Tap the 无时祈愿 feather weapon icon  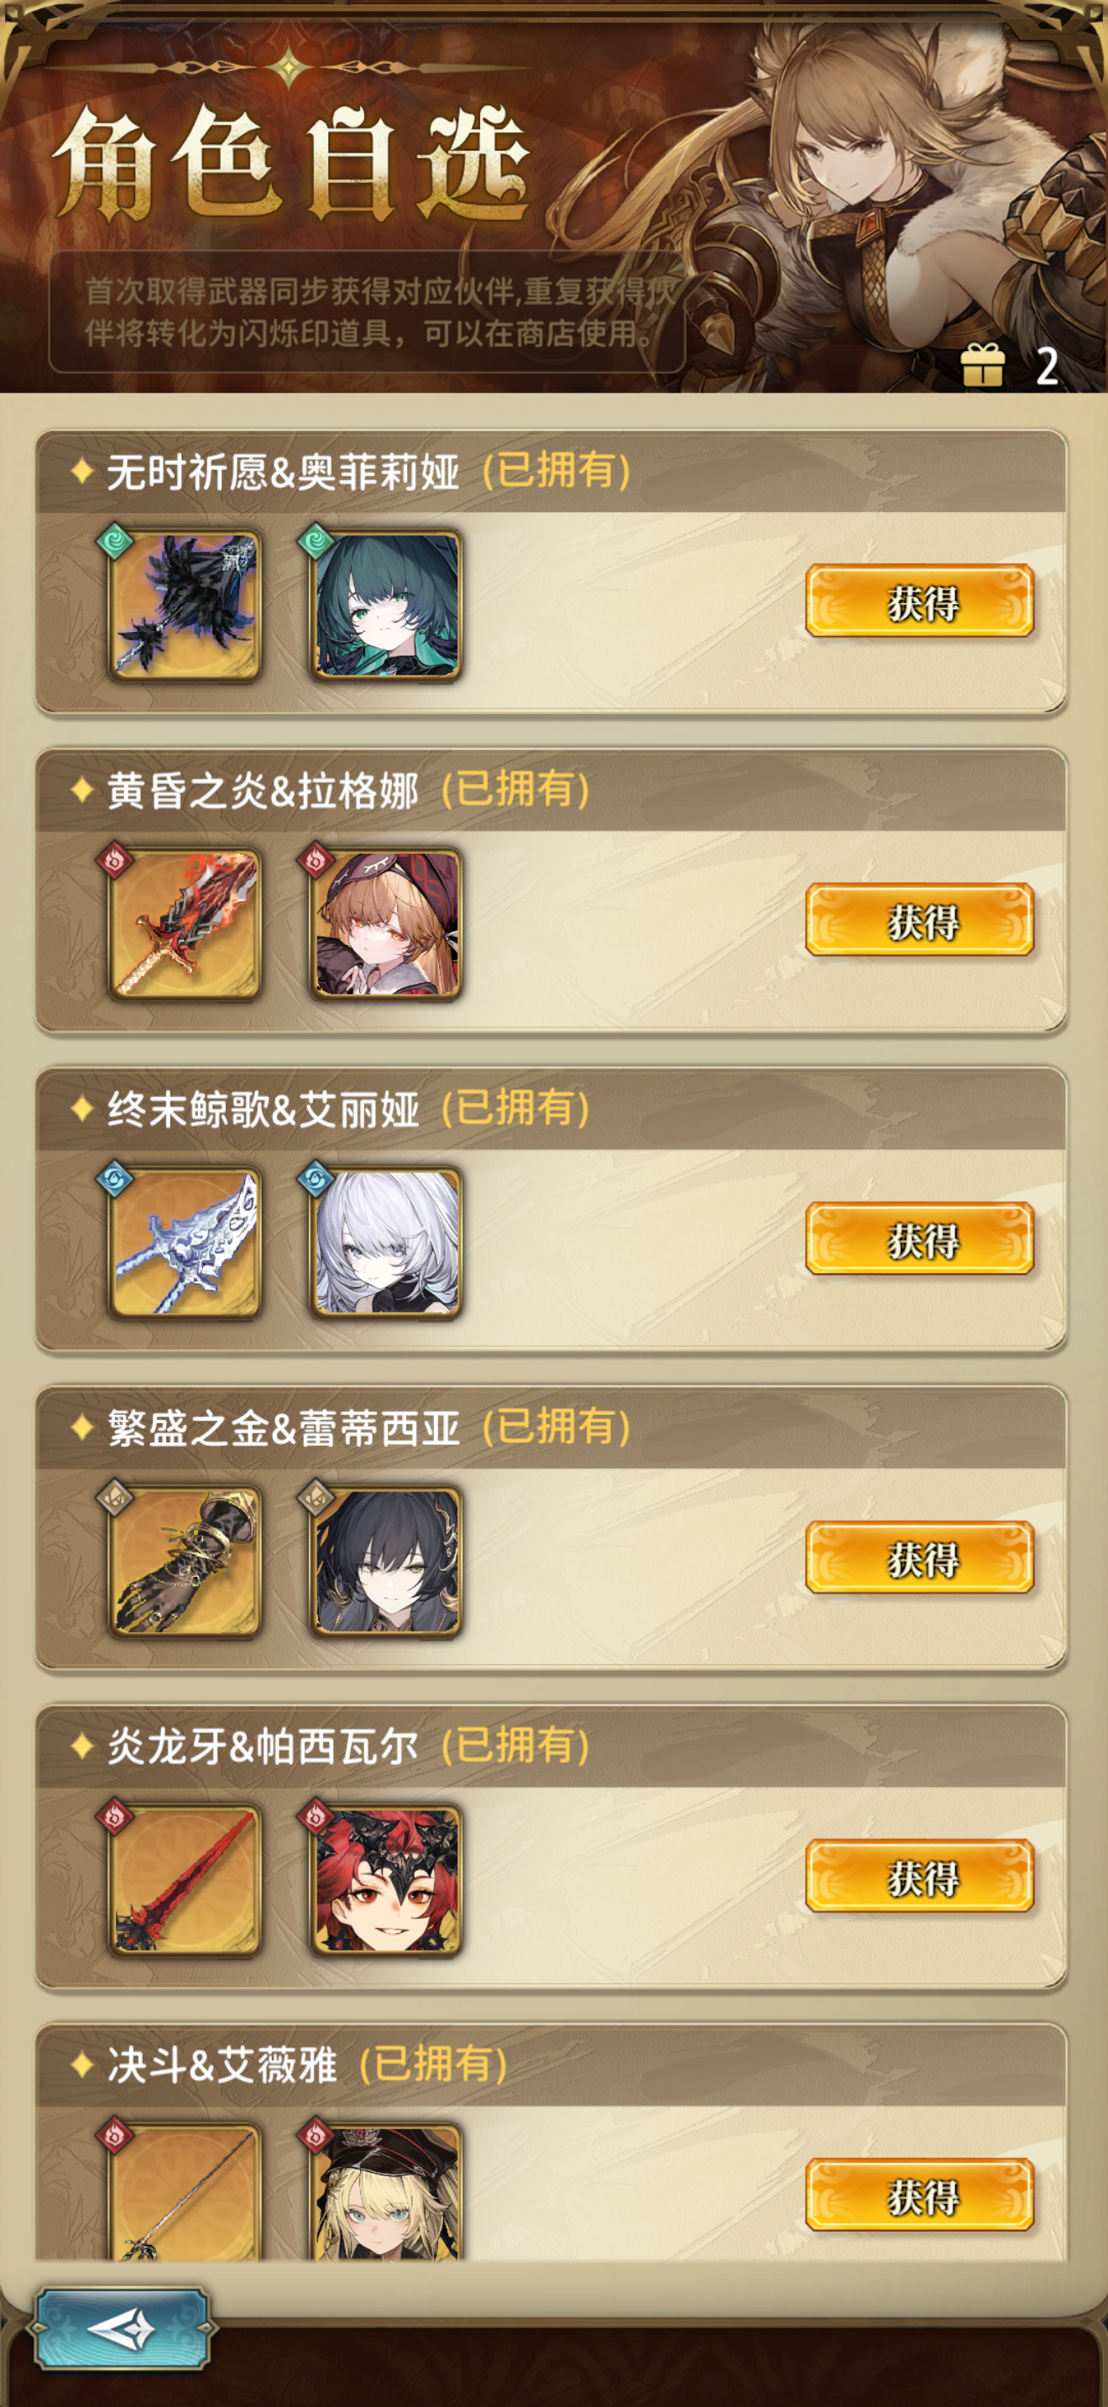(184, 604)
